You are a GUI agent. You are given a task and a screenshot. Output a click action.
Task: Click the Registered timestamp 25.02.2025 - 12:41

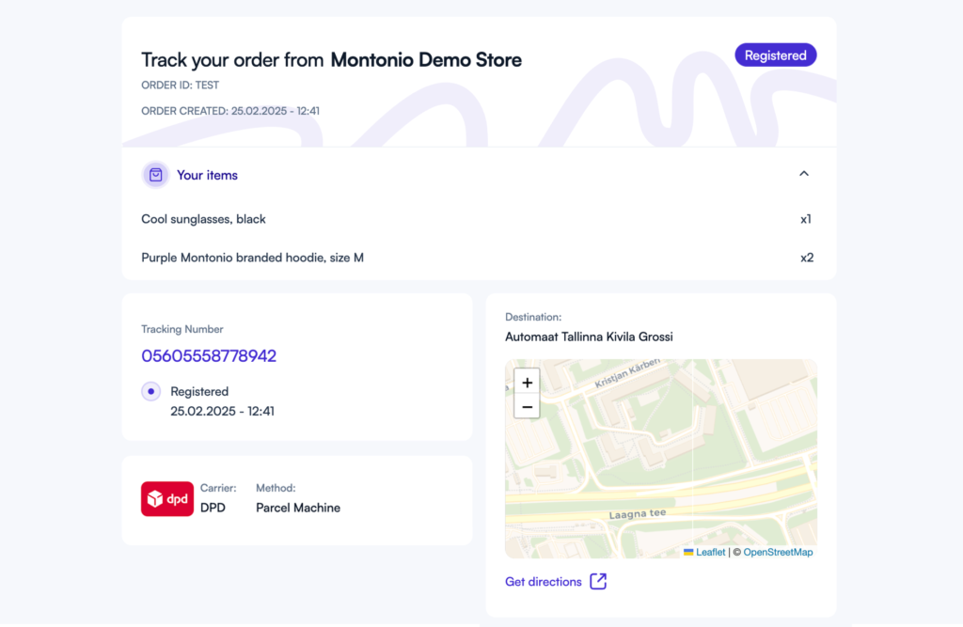point(222,411)
